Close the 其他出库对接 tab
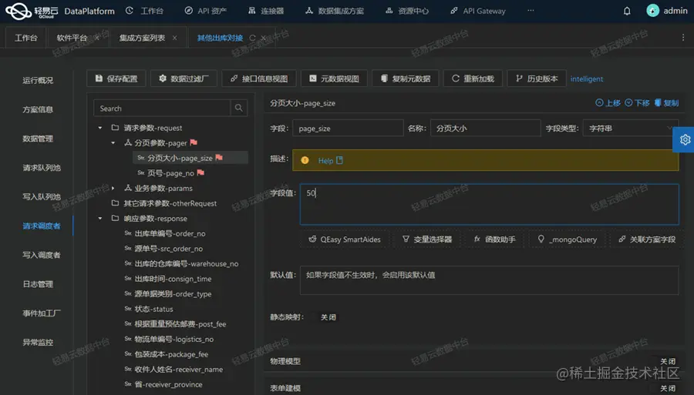This screenshot has width=694, height=395. [264, 38]
